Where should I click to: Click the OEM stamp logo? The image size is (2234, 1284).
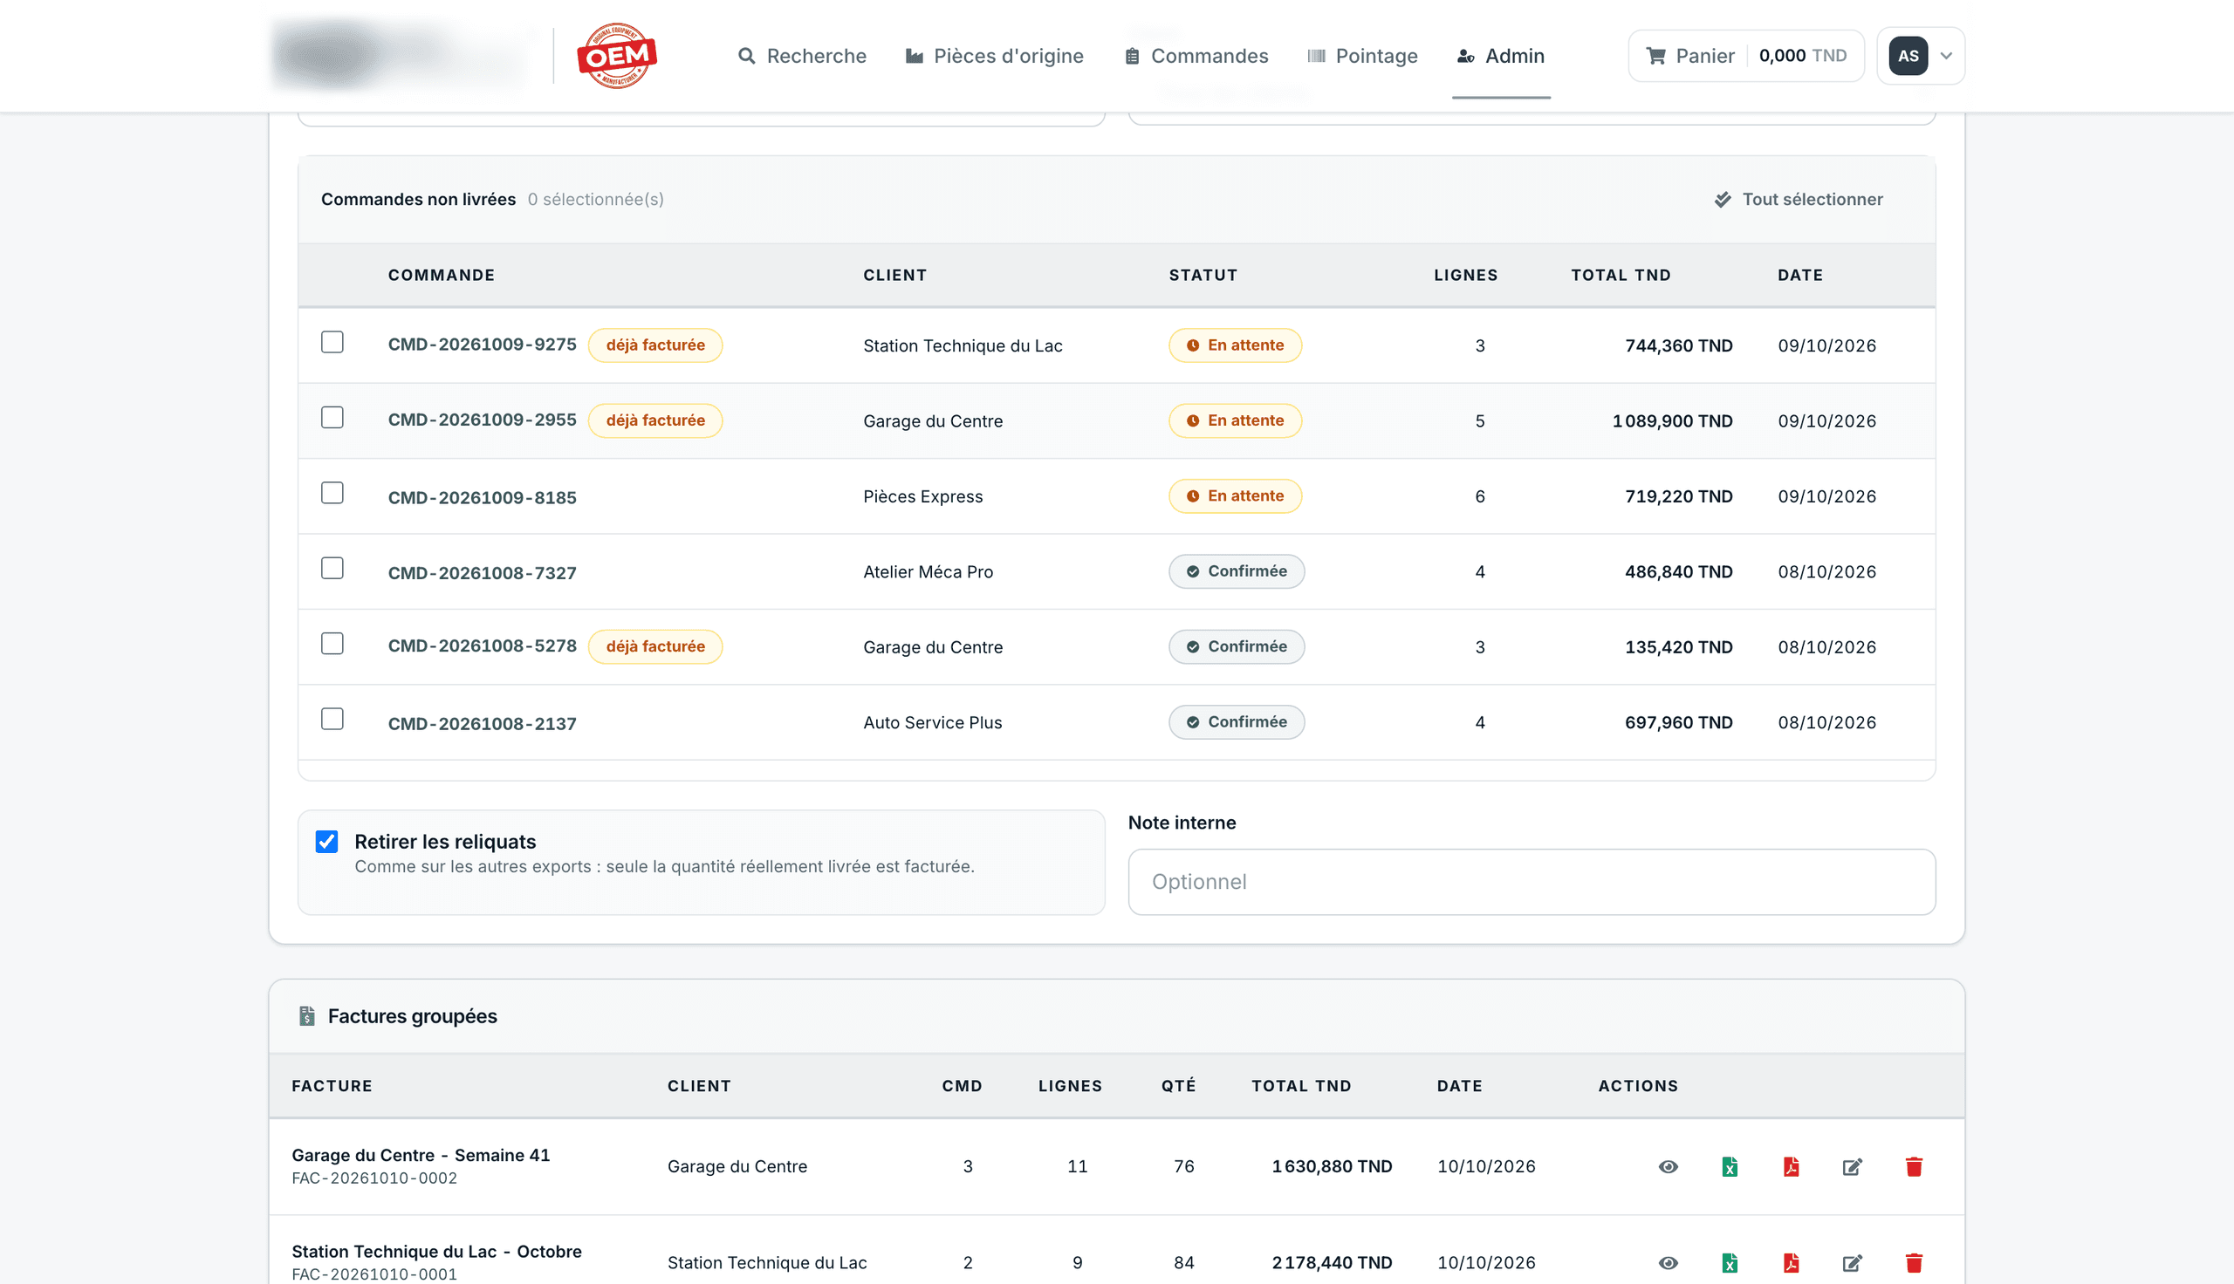pyautogui.click(x=616, y=56)
